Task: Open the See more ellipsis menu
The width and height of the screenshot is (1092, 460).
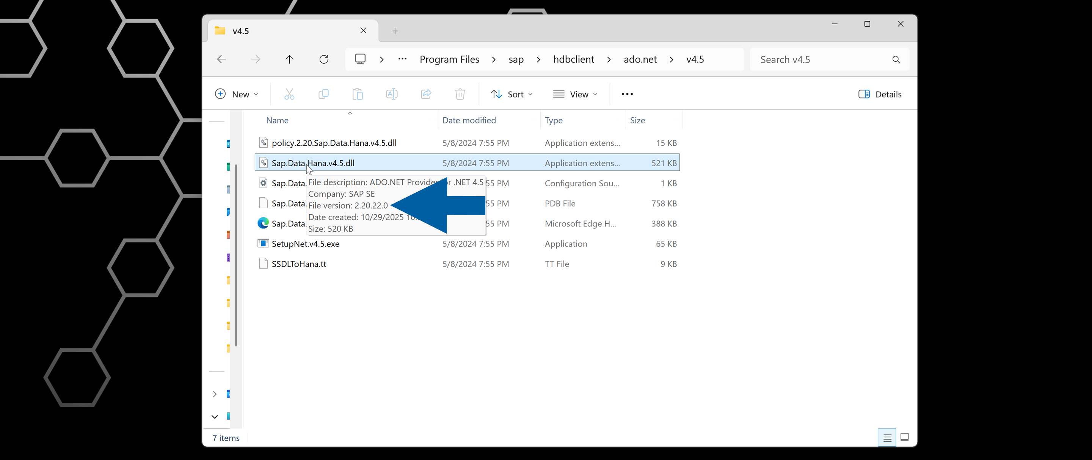Action: coord(627,94)
